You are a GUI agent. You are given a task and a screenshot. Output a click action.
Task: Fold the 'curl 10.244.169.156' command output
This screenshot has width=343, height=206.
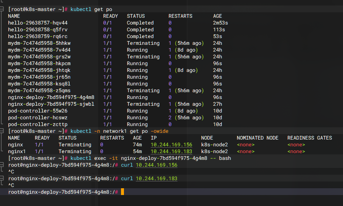(x=2, y=165)
